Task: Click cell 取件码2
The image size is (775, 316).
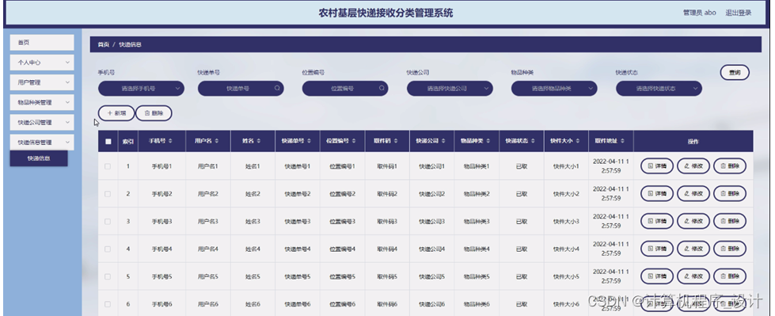Action: pyautogui.click(x=387, y=194)
